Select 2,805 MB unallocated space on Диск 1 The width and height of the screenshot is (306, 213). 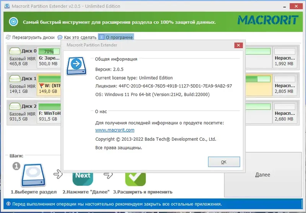click(x=285, y=85)
